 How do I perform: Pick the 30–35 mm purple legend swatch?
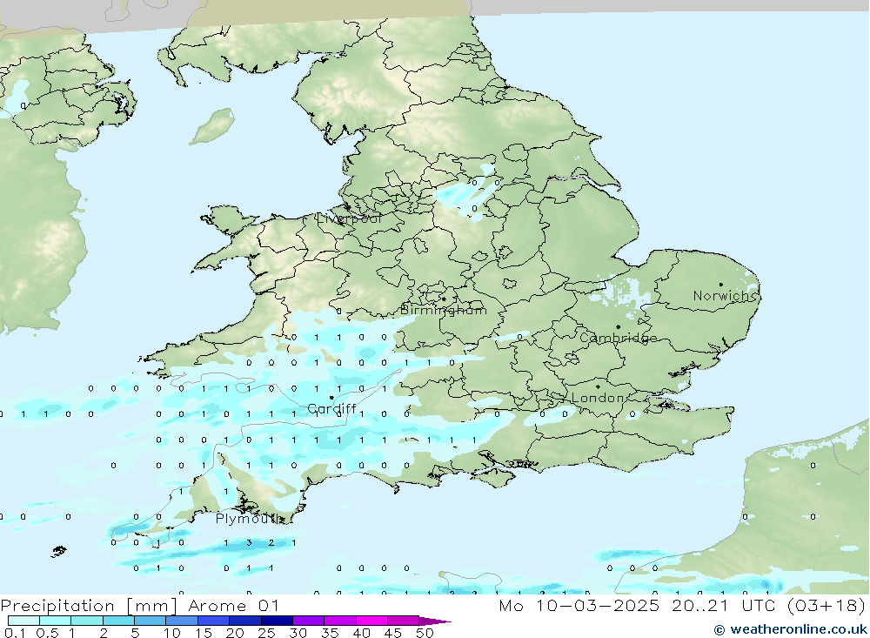308,621
